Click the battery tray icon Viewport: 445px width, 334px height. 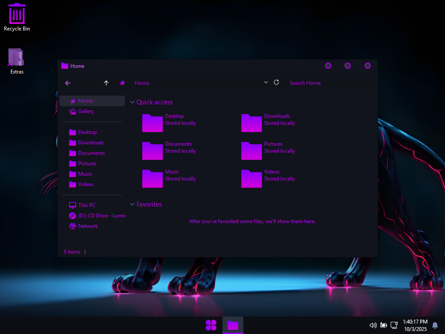click(x=384, y=325)
